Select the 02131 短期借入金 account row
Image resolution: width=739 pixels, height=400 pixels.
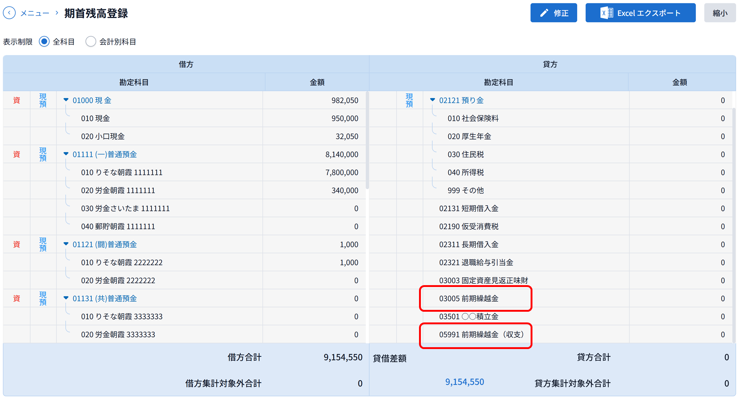coord(551,208)
